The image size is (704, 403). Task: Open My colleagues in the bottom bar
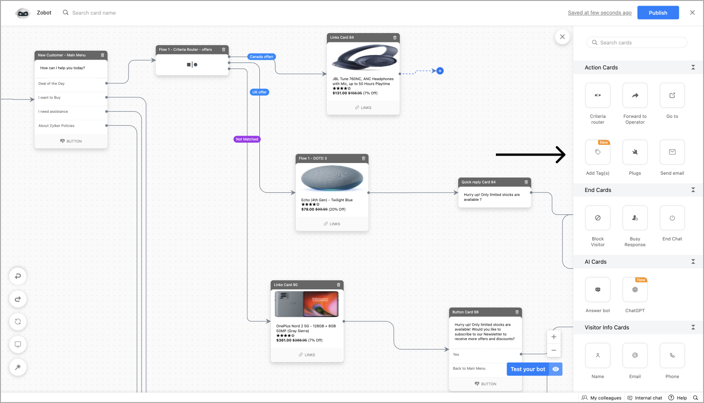(x=602, y=398)
